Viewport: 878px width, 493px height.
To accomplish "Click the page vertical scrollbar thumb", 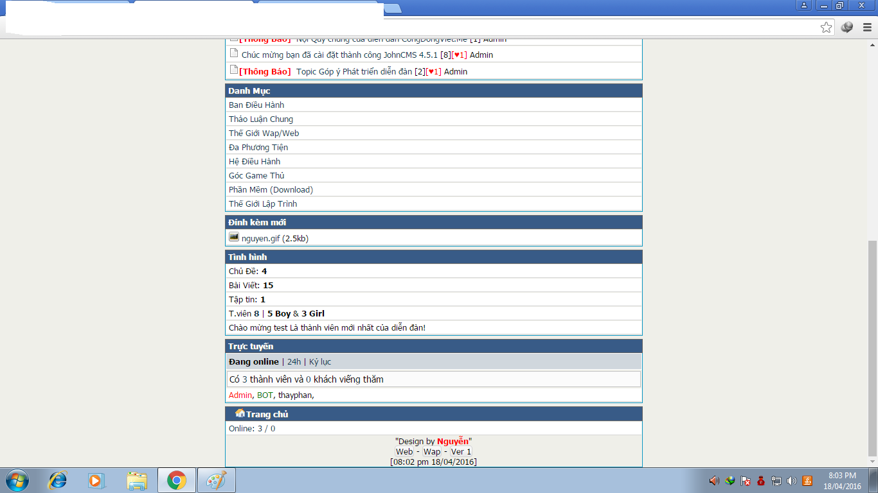I will [x=872, y=347].
